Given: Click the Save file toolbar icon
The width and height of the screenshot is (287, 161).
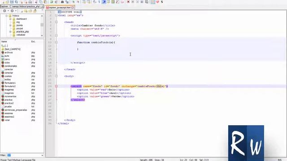Looking at the screenshot, I should coord(12,2).
